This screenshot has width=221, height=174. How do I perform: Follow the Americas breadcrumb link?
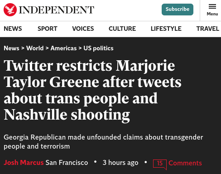pyautogui.click(x=63, y=48)
